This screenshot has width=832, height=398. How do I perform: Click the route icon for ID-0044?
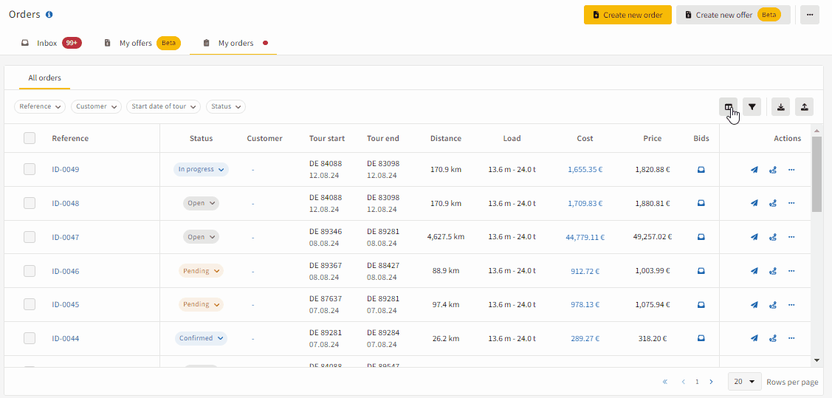(772, 338)
